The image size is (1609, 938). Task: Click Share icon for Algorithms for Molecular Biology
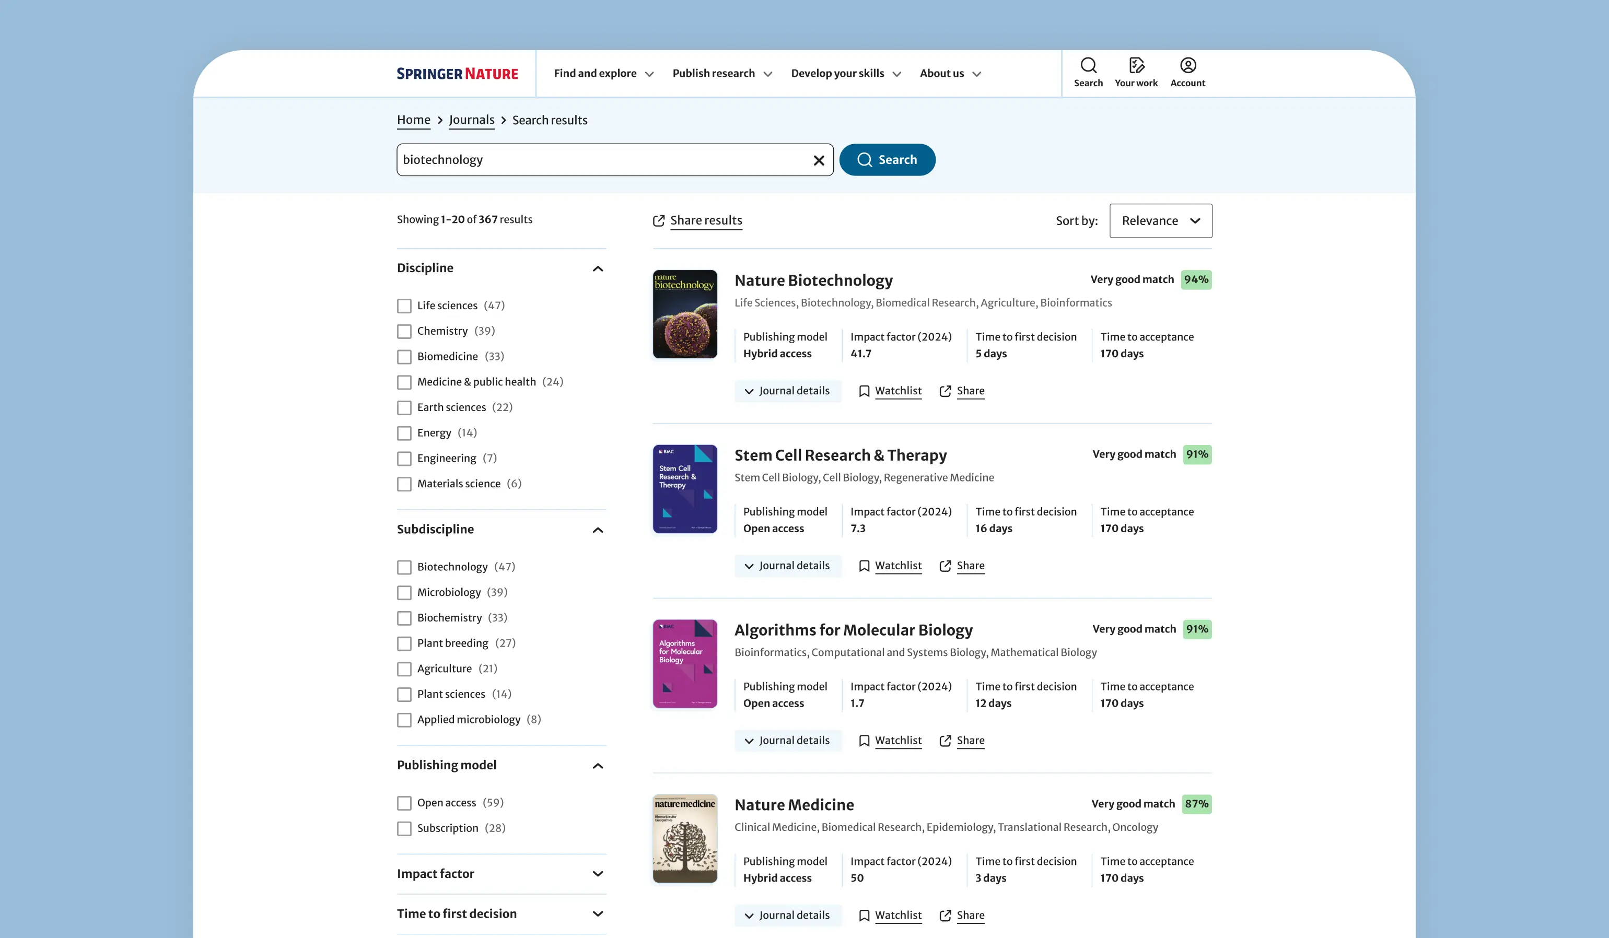(x=945, y=741)
